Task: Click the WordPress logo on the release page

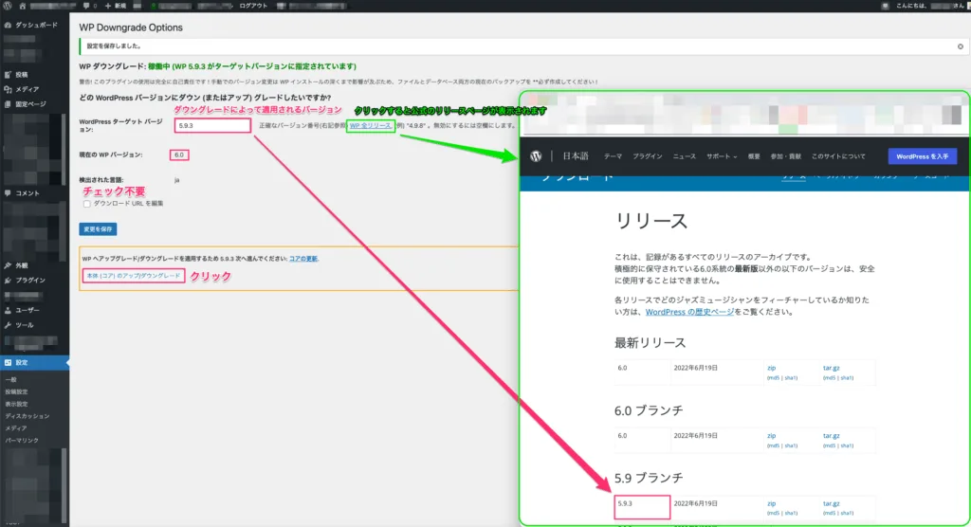Action: coord(536,156)
